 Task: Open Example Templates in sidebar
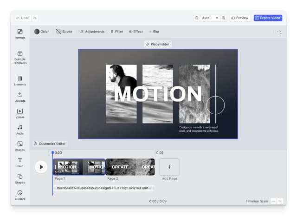click(20, 57)
